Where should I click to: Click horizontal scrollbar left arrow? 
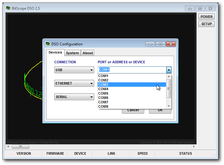(8, 147)
